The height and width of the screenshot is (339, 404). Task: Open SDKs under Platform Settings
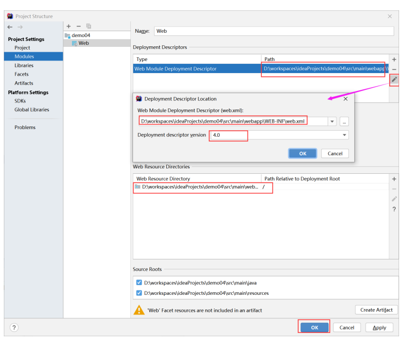[20, 101]
